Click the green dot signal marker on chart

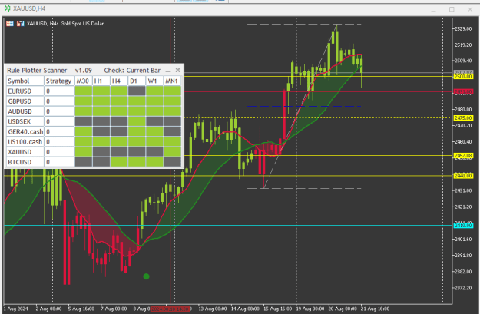147,276
